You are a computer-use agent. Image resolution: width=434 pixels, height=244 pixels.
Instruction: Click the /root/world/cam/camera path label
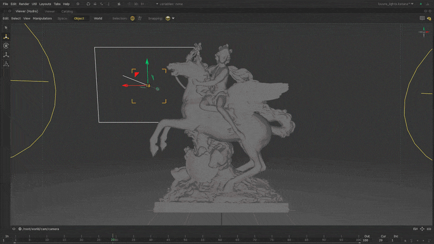pyautogui.click(x=41, y=229)
